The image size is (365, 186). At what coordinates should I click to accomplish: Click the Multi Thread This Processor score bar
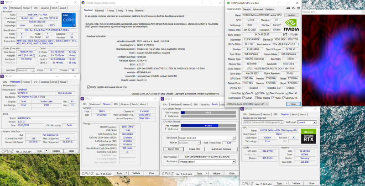click(x=208, y=126)
